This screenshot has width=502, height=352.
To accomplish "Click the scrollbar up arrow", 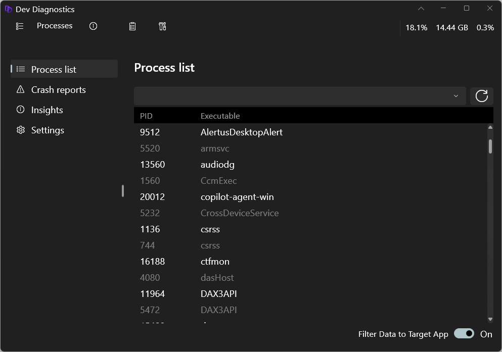I will [x=490, y=128].
